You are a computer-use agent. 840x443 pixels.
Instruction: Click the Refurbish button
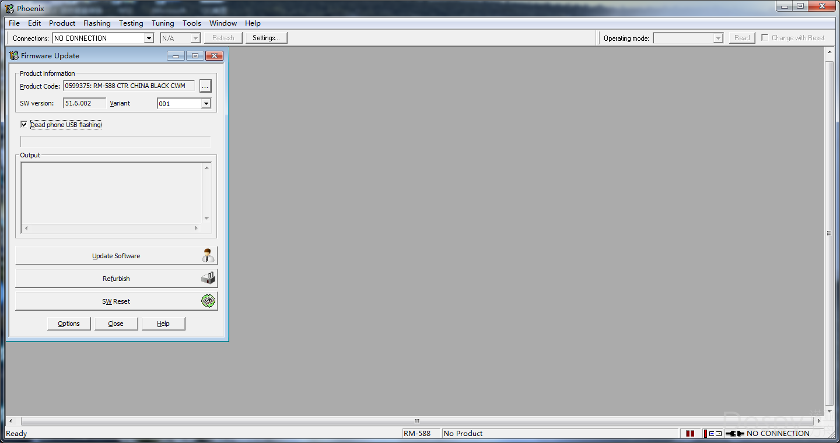pos(116,278)
